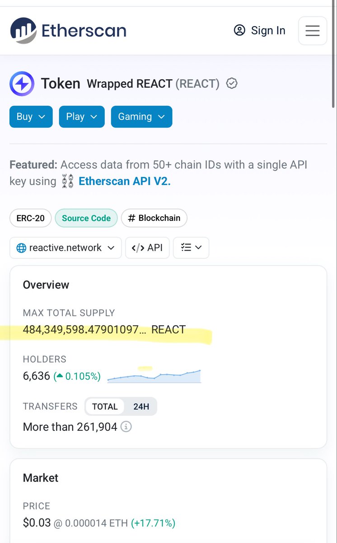Click the ERC-20 tag
The height and width of the screenshot is (543, 337).
pos(31,218)
